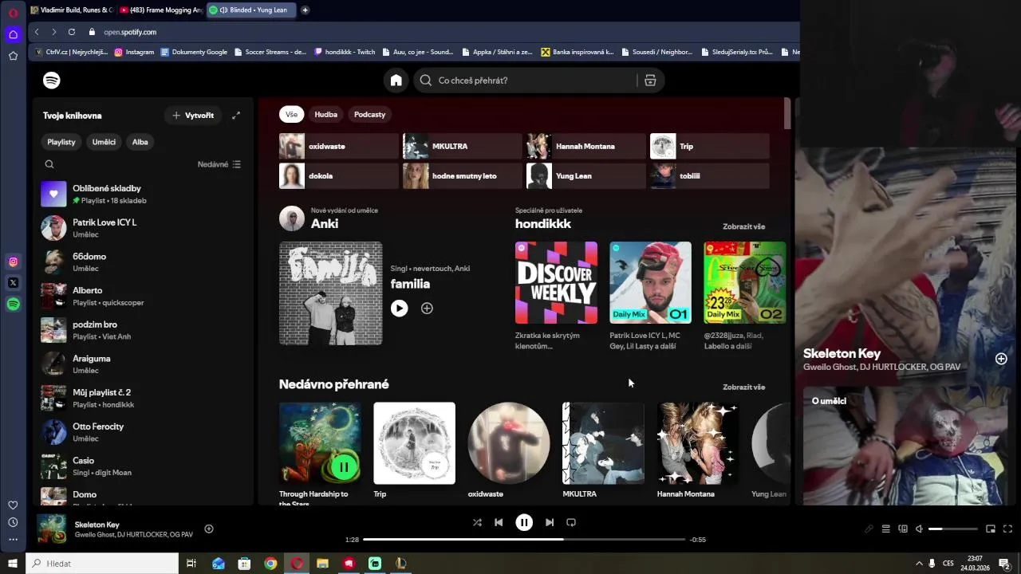Reload the page in browser
The image size is (1021, 574).
(x=72, y=32)
